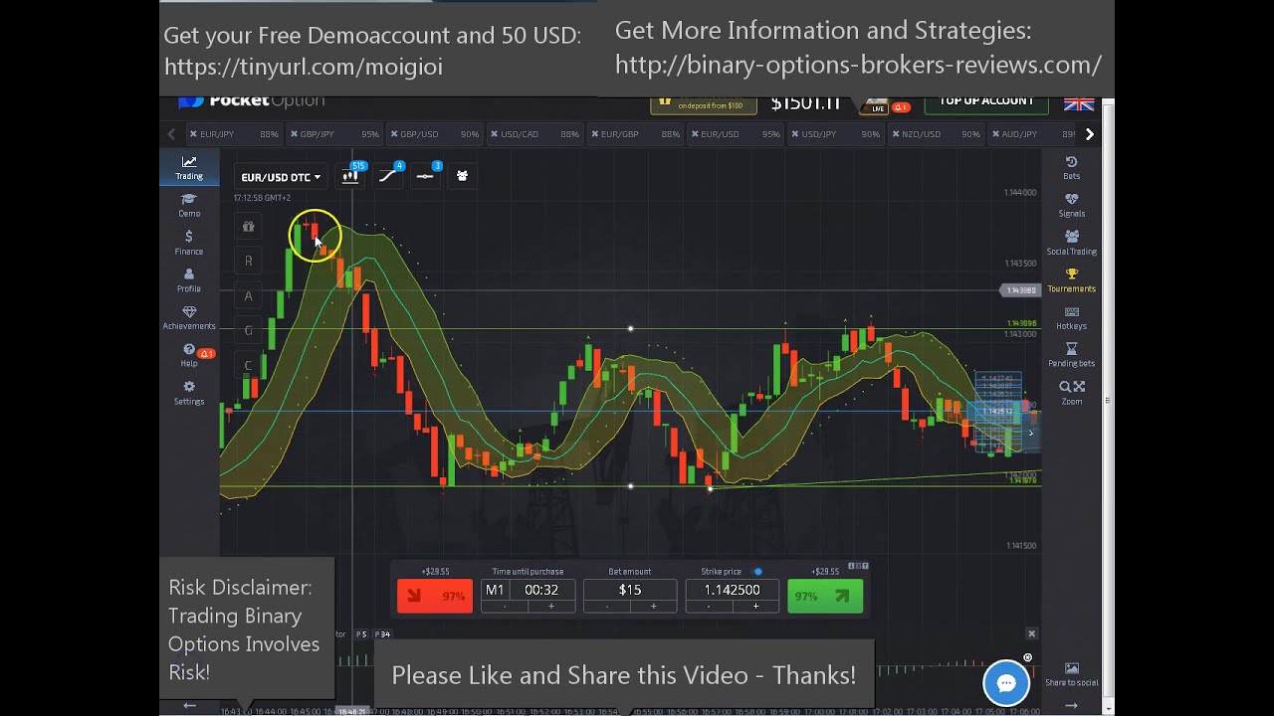The width and height of the screenshot is (1274, 716).
Task: Click Share to social icon
Action: [x=1071, y=674]
